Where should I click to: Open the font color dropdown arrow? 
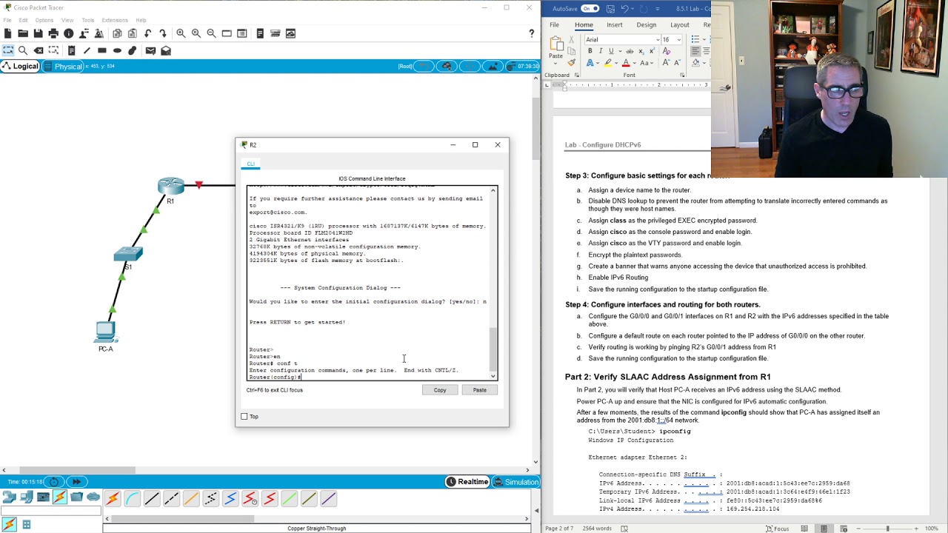pos(635,63)
